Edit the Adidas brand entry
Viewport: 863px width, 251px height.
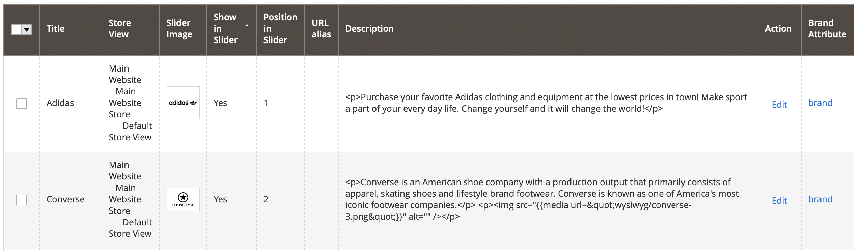click(x=779, y=105)
